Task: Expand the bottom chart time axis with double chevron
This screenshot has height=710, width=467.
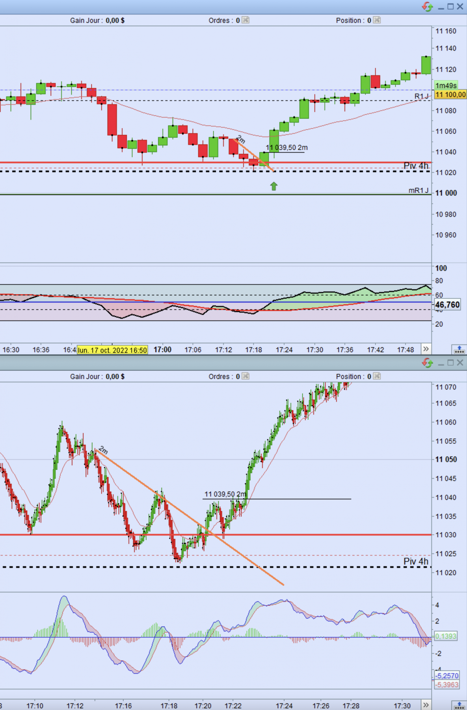Action: (x=426, y=705)
